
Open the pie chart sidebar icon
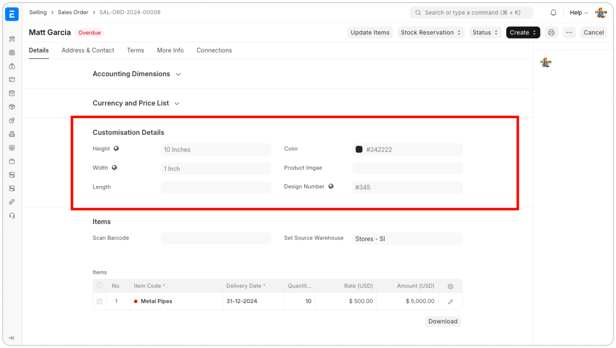12,121
